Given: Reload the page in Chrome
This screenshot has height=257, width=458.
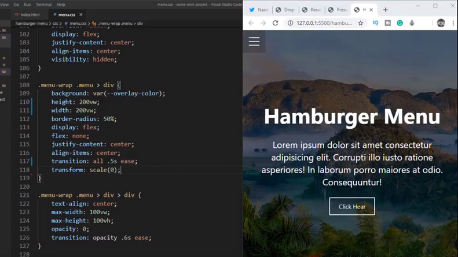Looking at the screenshot, I should [275, 23].
